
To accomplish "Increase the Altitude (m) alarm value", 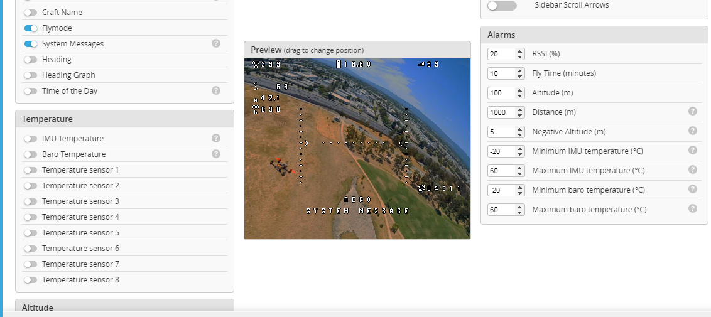I will [x=519, y=90].
